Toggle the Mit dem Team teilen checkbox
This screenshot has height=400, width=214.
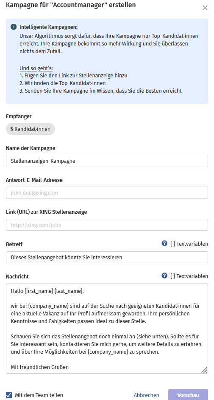[9, 395]
